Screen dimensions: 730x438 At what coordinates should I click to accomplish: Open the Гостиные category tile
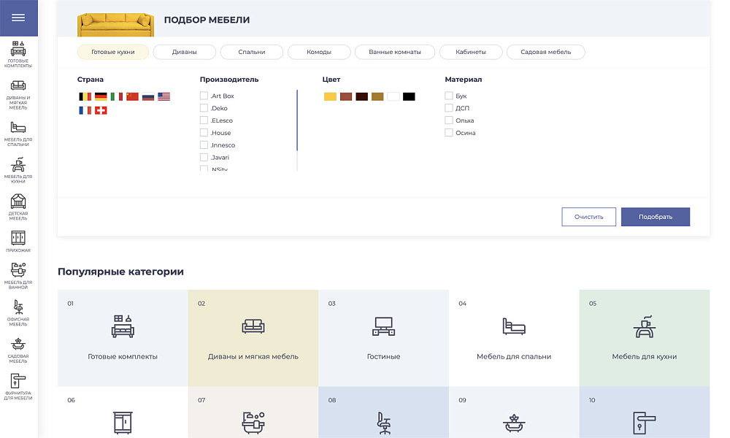(383, 337)
